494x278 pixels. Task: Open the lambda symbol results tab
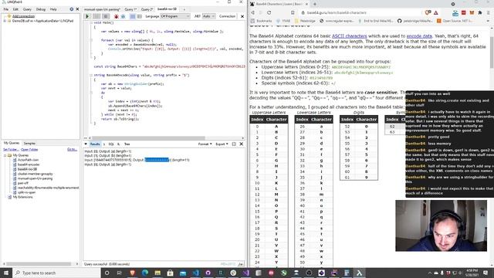point(104,144)
